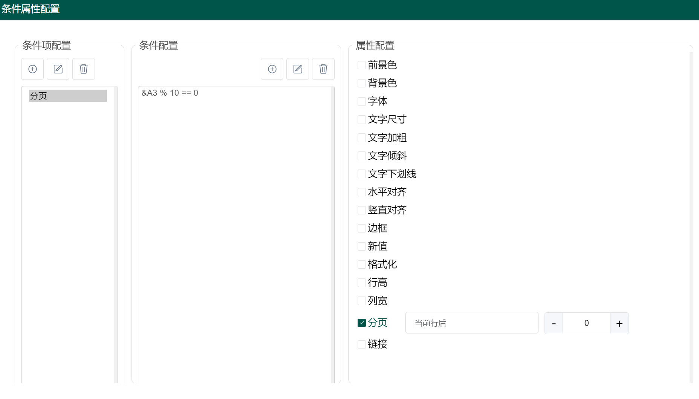Screen dimensions: 699x399
Task: Select 分页 in the condition item list
Action: coord(67,95)
